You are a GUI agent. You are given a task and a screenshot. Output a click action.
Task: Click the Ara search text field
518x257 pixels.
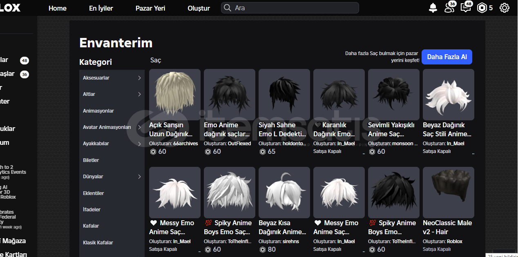click(290, 8)
